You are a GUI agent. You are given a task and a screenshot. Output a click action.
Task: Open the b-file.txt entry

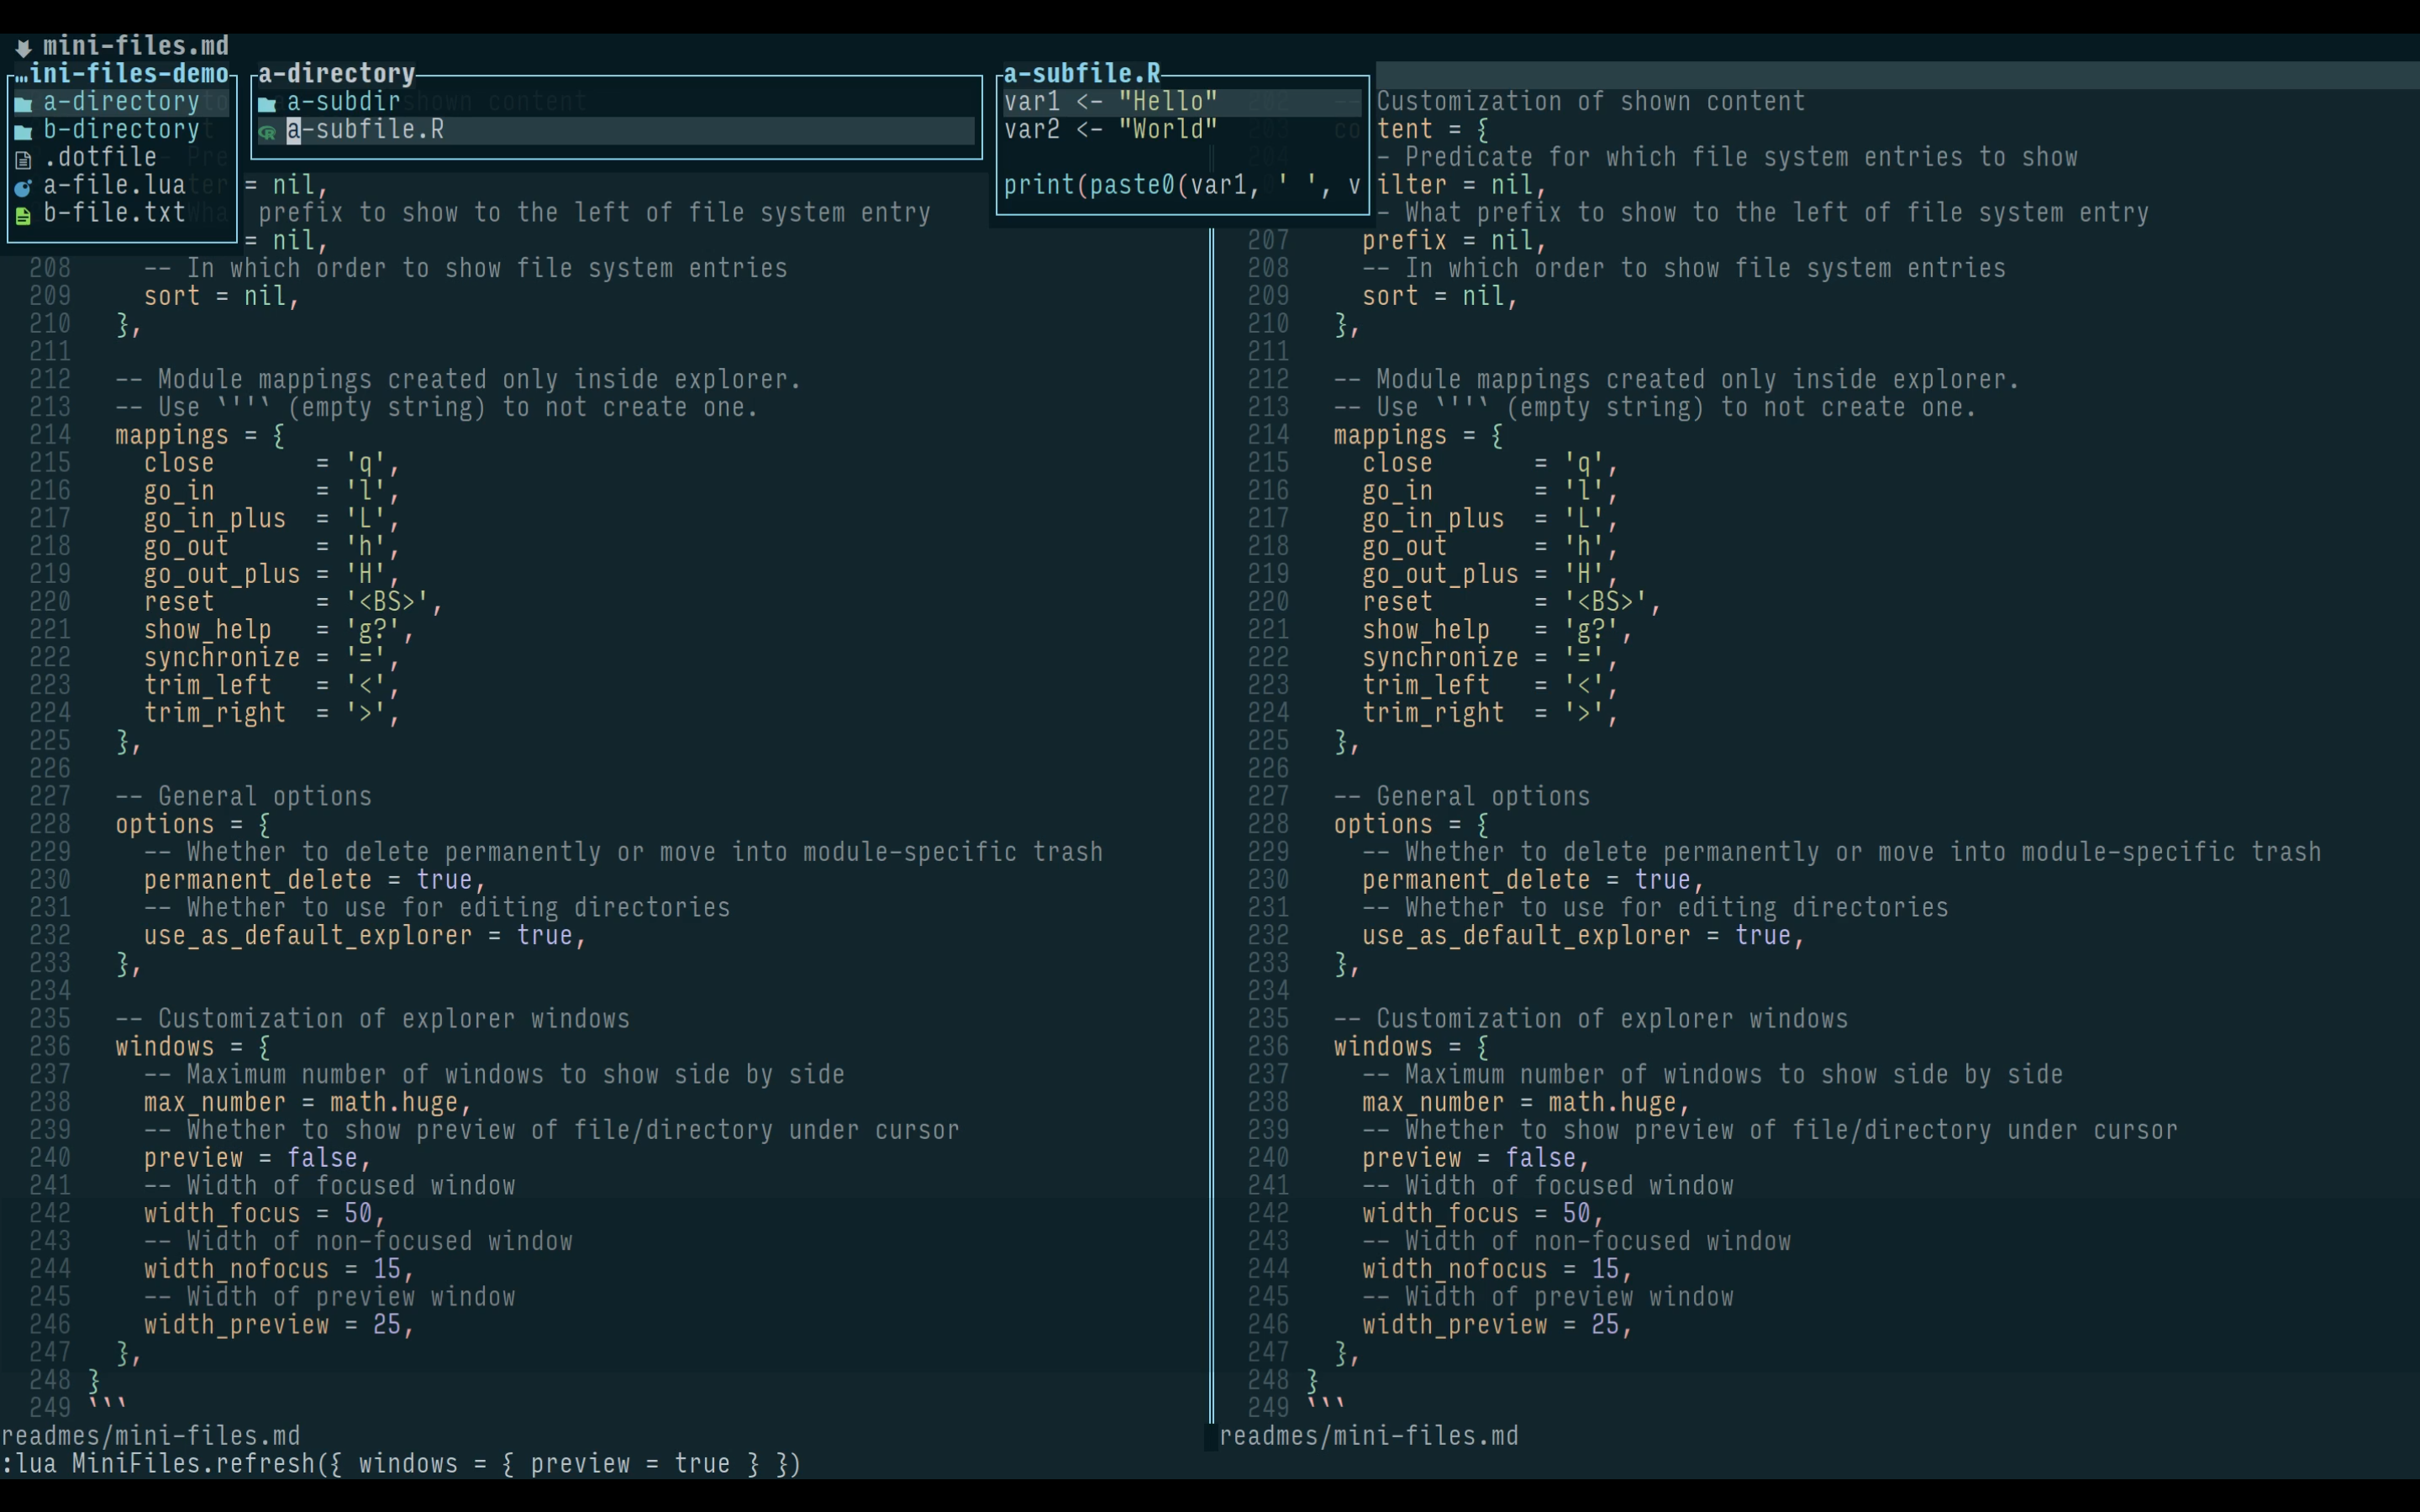click(x=114, y=213)
